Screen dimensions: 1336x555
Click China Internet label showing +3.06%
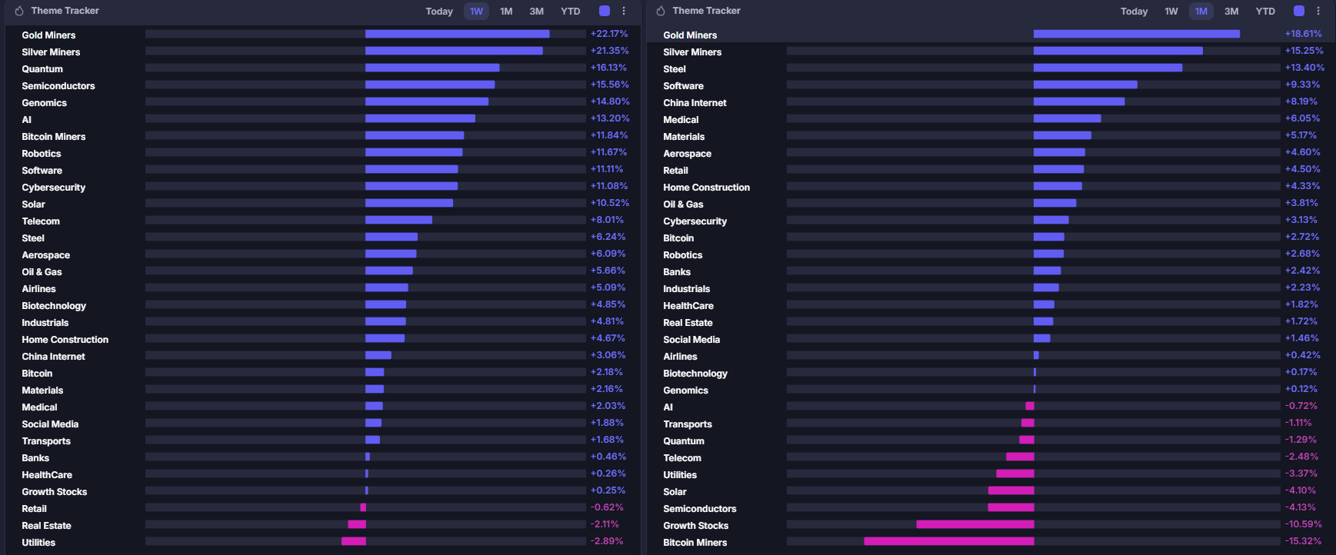[53, 357]
